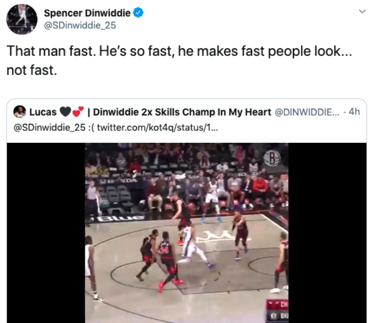Select the "That man fast" tweet text
The height and width of the screenshot is (323, 376).
(179, 61)
